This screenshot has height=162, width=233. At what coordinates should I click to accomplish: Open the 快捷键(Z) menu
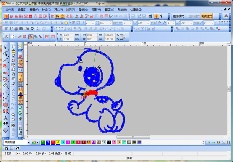[x=136, y=10]
